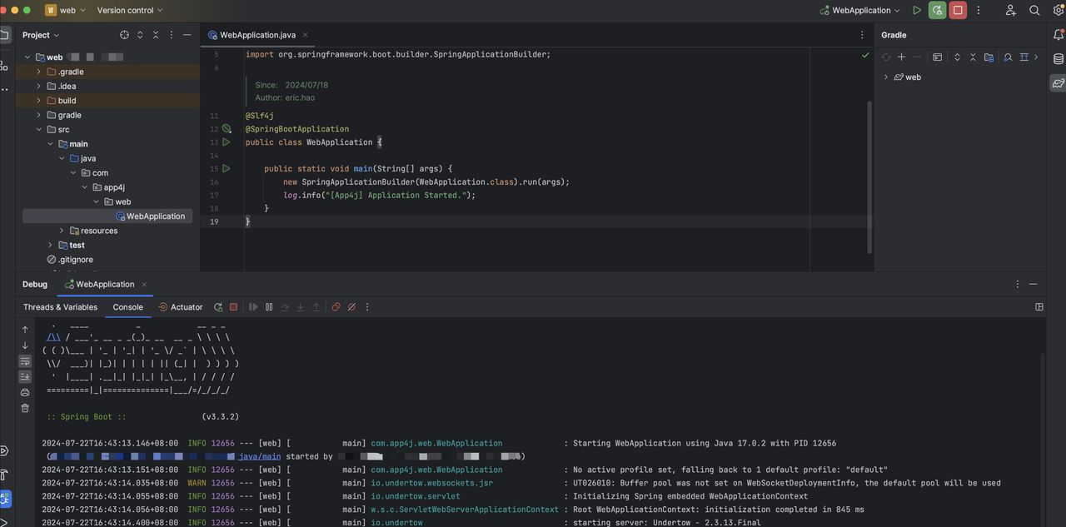Switch to the Threads & Variables tab
The image size is (1066, 527).
(x=60, y=307)
